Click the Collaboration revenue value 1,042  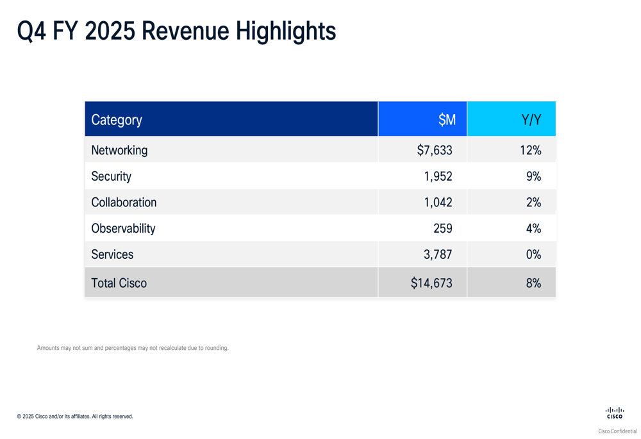[438, 203]
